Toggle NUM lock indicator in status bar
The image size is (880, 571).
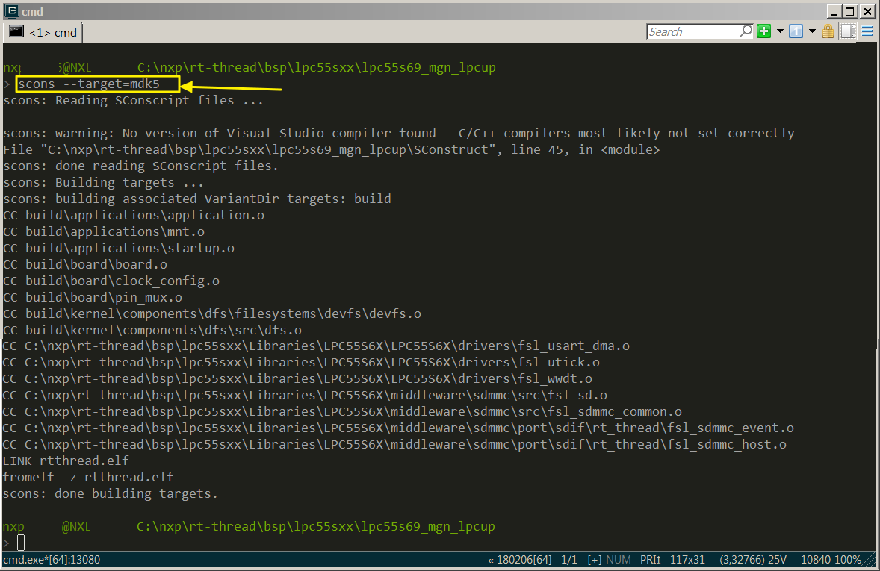tap(619, 560)
